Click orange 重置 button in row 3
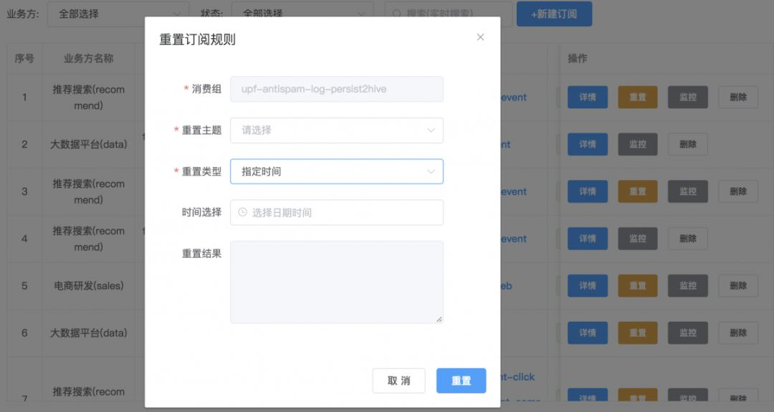 tap(638, 191)
